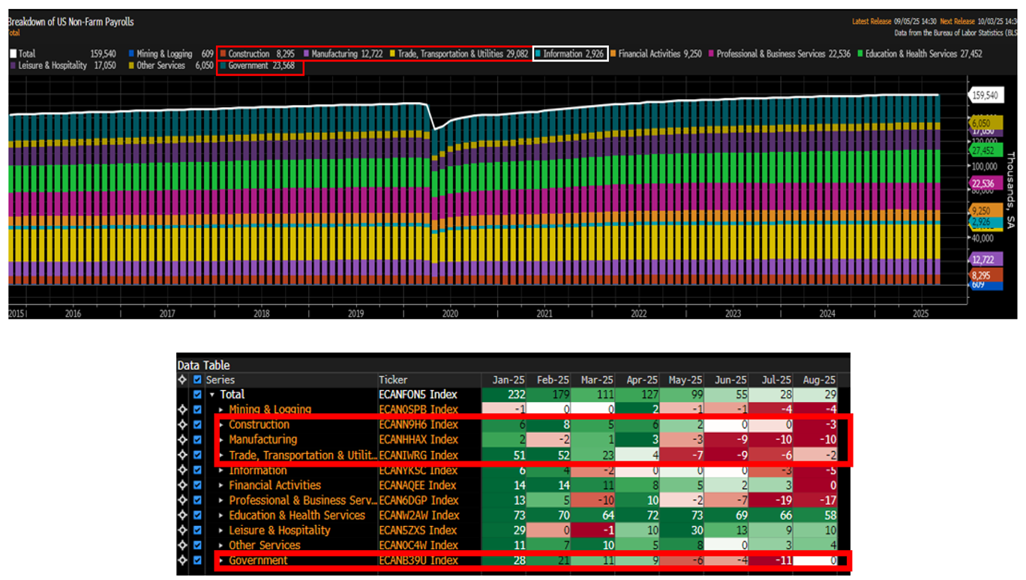Uncheck the Total series checkbox
Image resolution: width=1026 pixels, height=580 pixels.
pyautogui.click(x=198, y=395)
